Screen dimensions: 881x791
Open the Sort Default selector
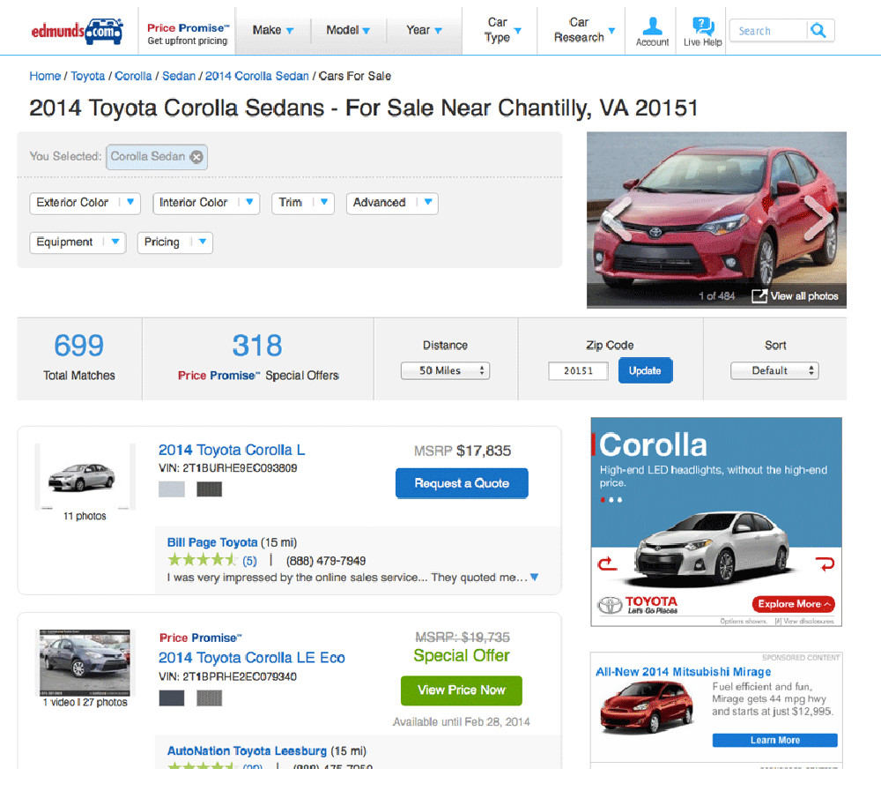774,370
